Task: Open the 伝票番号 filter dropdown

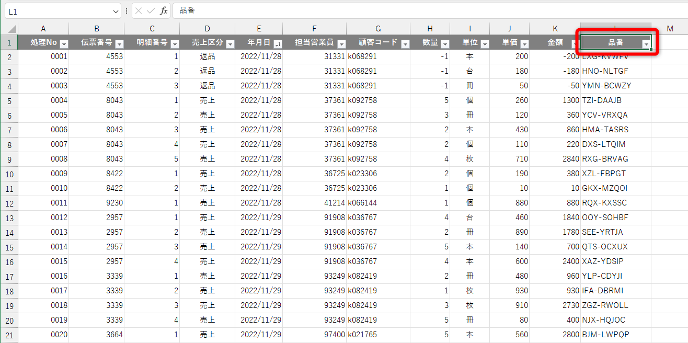Action: coord(119,44)
